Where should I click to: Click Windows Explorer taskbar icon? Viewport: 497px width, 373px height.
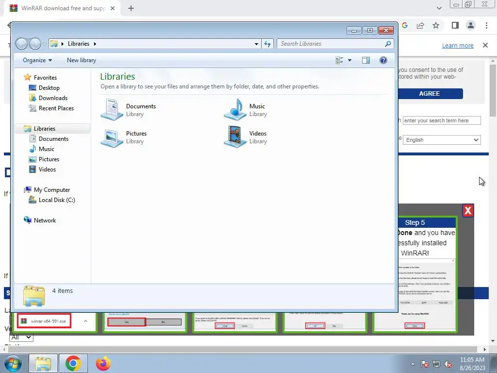point(43,363)
